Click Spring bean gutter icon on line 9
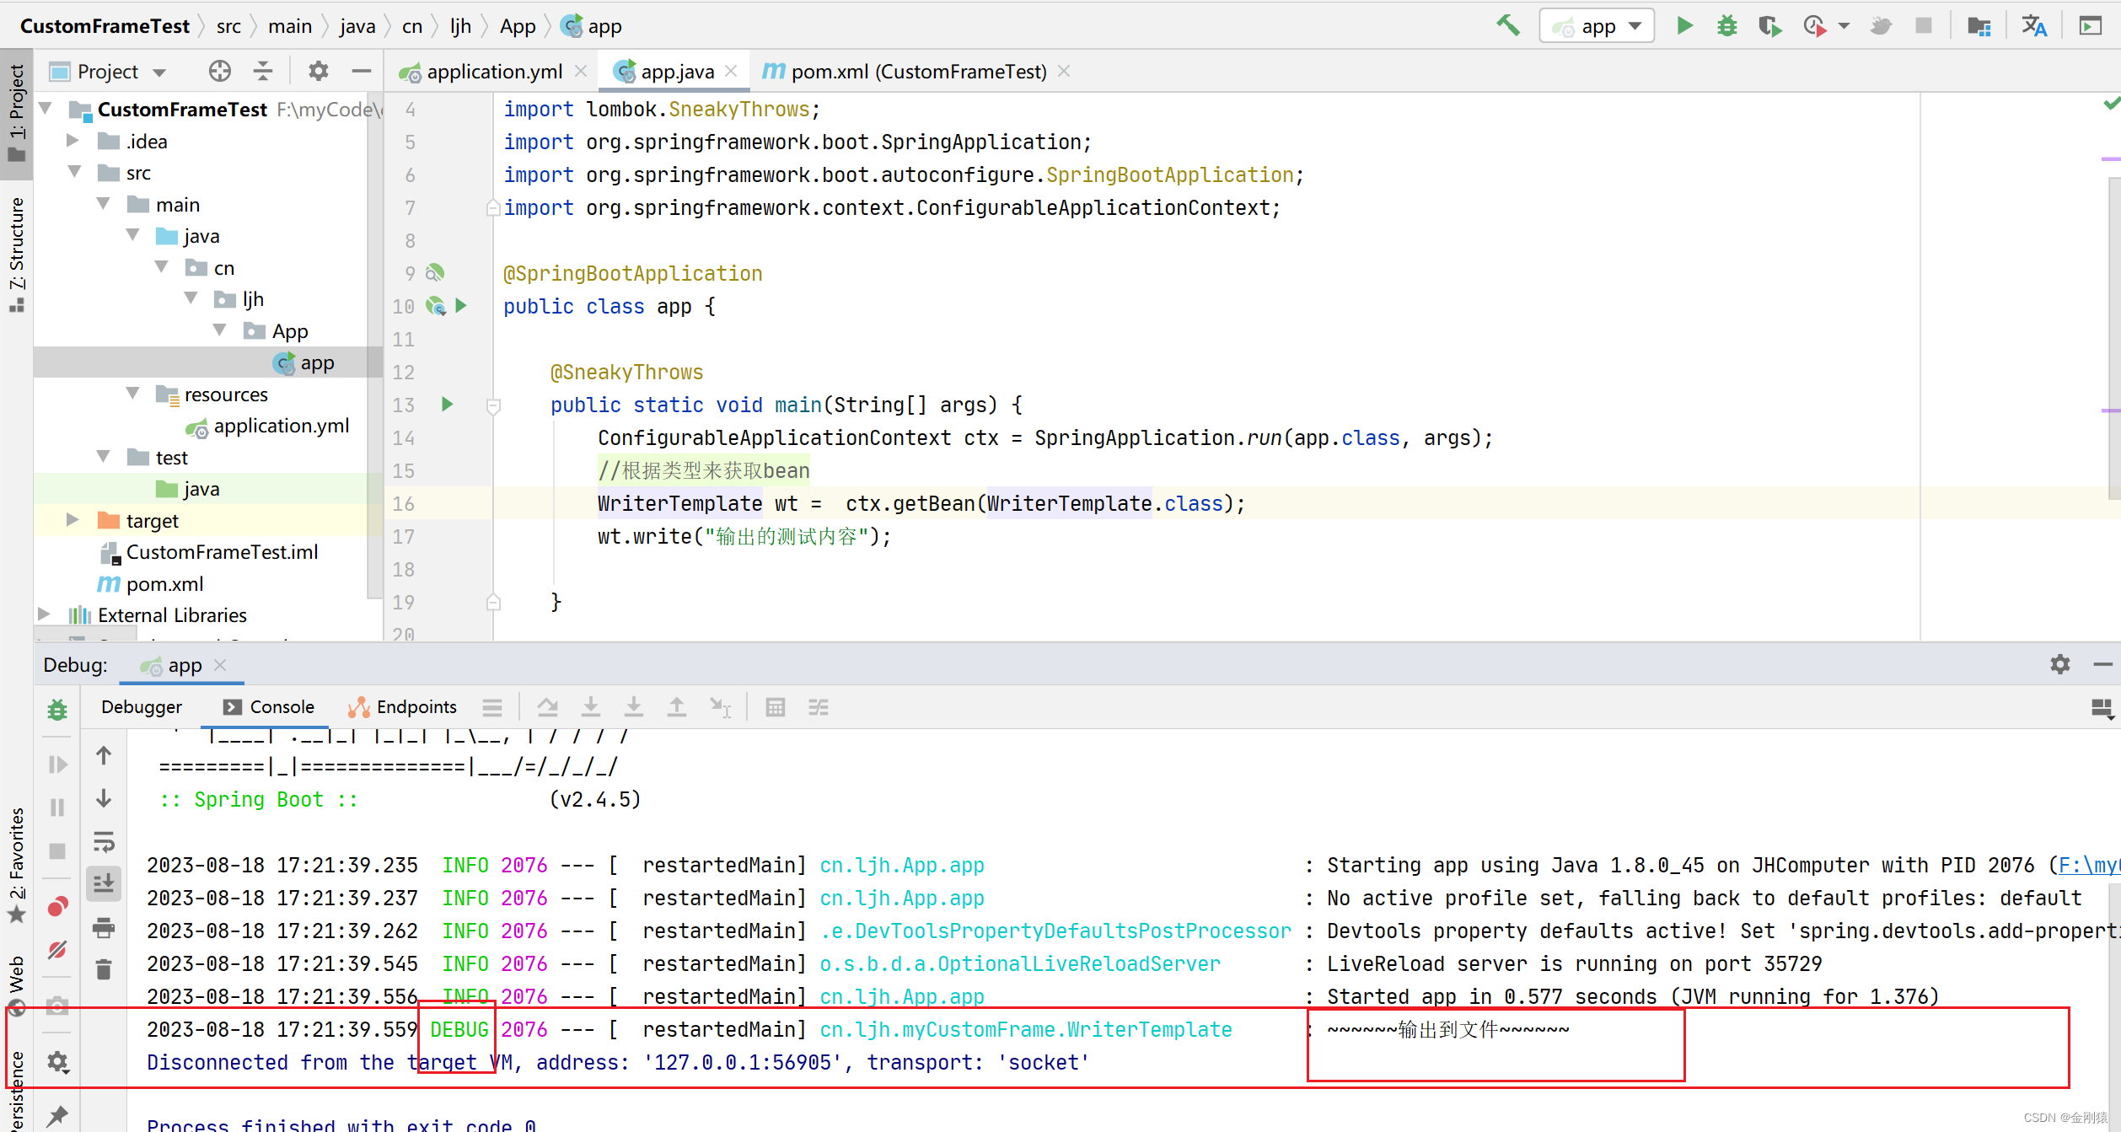Screen dimensions: 2121x1132 point(435,273)
